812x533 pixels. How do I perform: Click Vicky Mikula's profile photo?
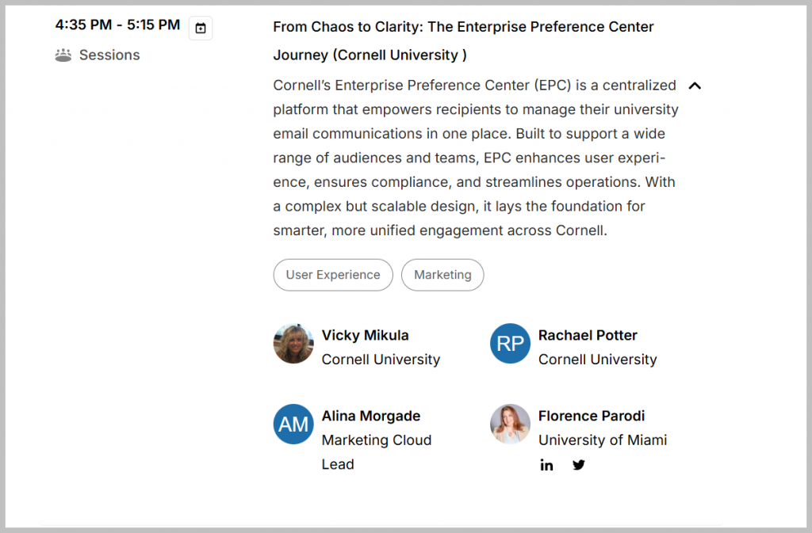(x=293, y=344)
